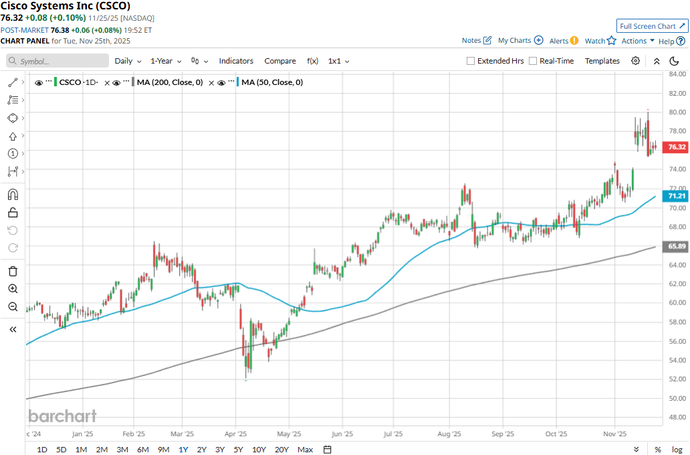Image resolution: width=690 pixels, height=455 pixels.
Task: Select the trend line drawing tool
Action: (12, 82)
